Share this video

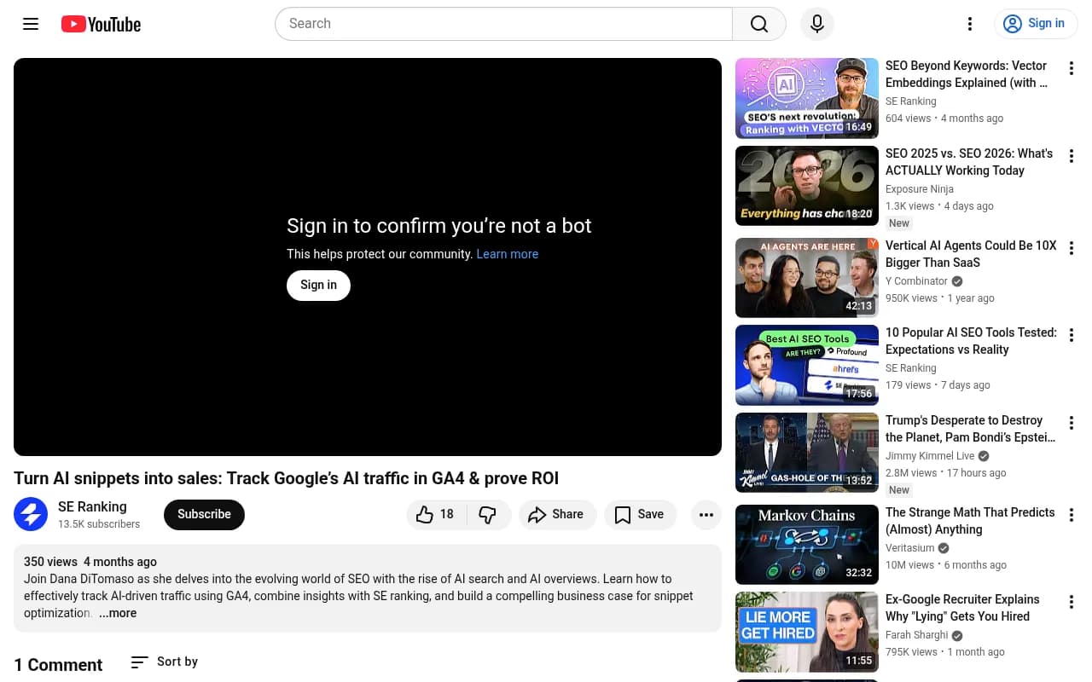[556, 514]
